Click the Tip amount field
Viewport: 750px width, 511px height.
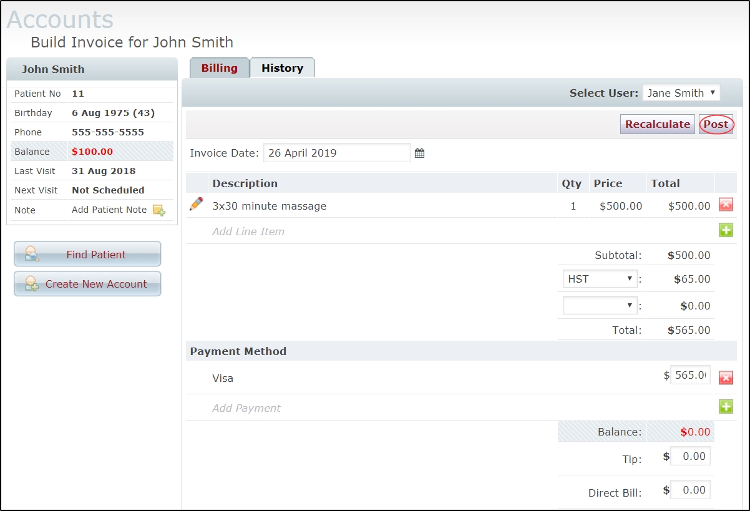click(x=690, y=456)
